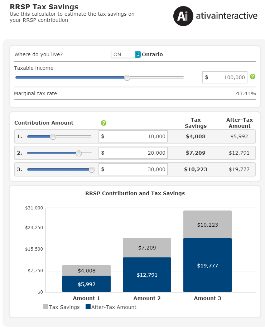Click the $4,008 Tax Savings value in row 1
Screen dimensions: 265x329
tap(196, 136)
